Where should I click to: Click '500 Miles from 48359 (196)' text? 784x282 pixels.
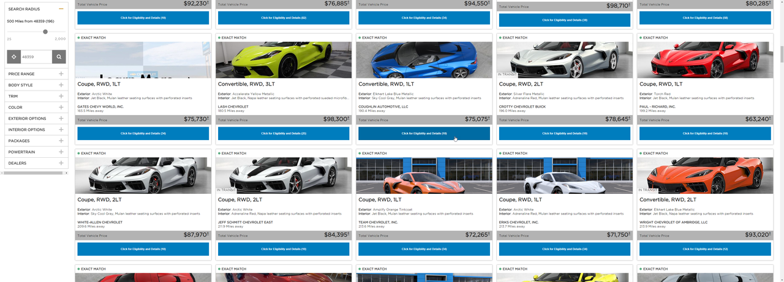pyautogui.click(x=31, y=21)
